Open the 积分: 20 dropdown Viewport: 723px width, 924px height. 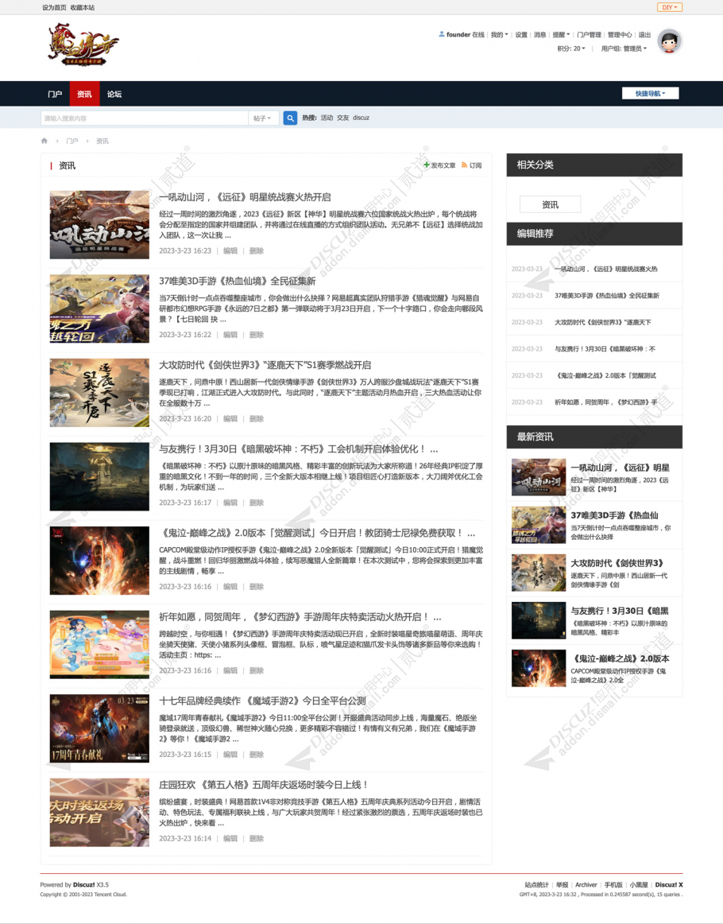(571, 49)
